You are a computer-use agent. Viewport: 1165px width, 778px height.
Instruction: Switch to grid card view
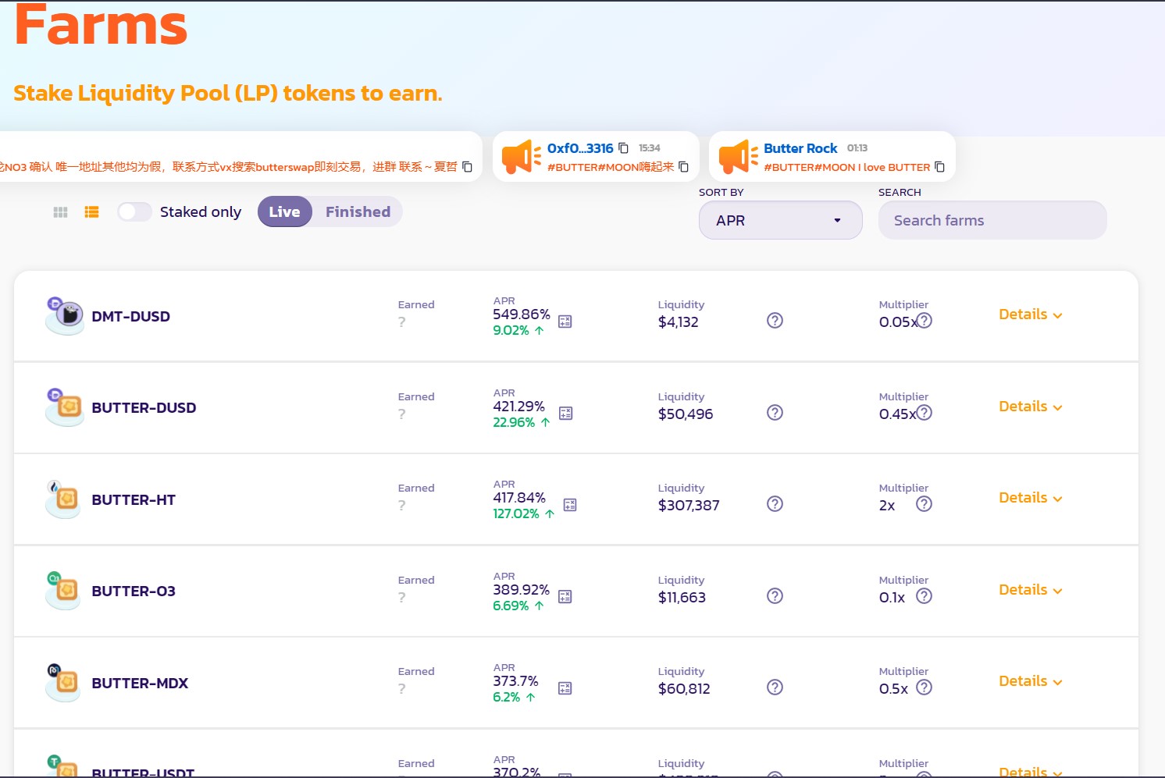[60, 212]
